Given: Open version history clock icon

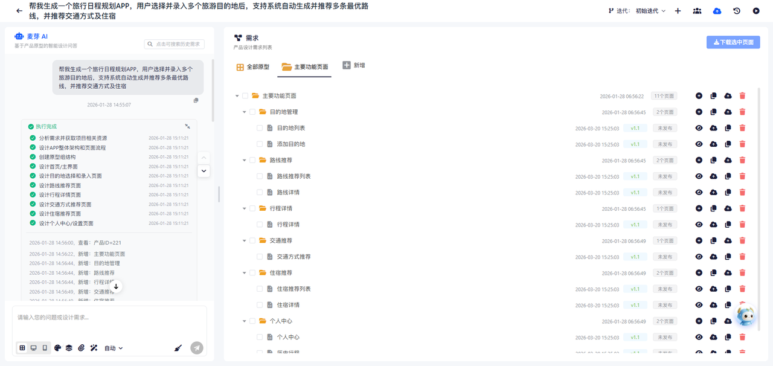Looking at the screenshot, I should click(737, 11).
